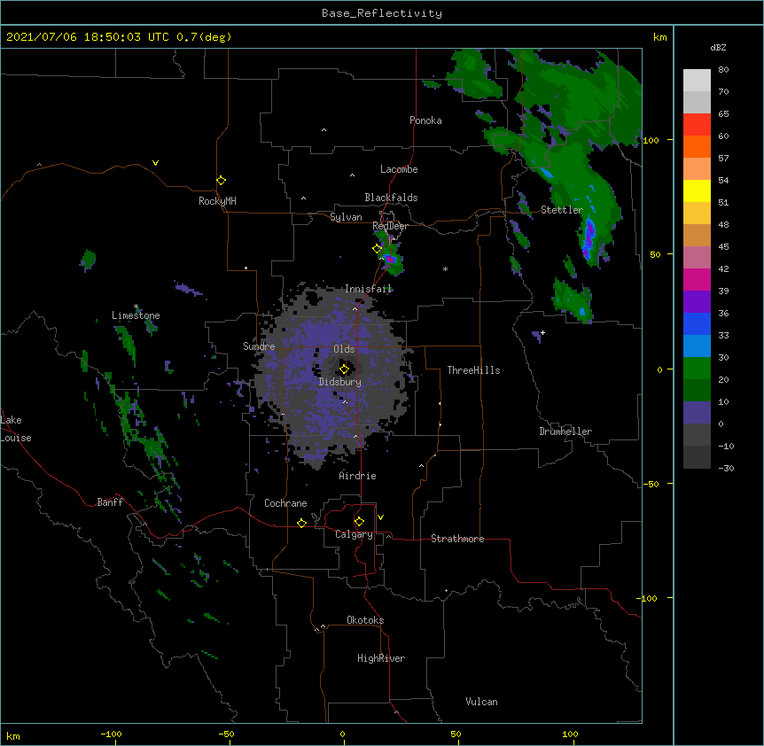Screen dimensions: 764x746
Task: Select the 65 legend value label
Action: coord(723,113)
